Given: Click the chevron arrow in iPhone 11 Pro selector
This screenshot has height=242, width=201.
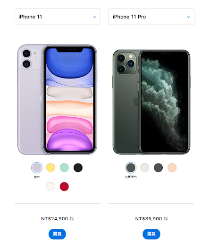Looking at the screenshot, I should pos(188,17).
